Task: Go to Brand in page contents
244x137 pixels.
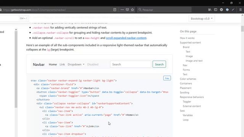Action: (x=186, y=47)
